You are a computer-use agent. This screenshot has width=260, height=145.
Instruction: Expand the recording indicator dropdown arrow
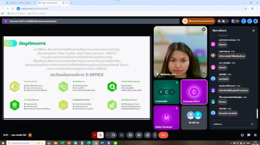(227, 21)
